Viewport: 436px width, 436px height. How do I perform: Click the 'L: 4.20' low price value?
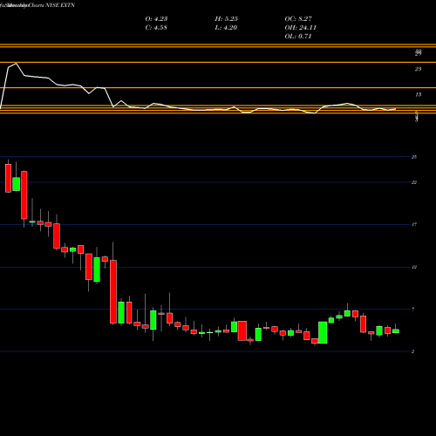point(226,28)
